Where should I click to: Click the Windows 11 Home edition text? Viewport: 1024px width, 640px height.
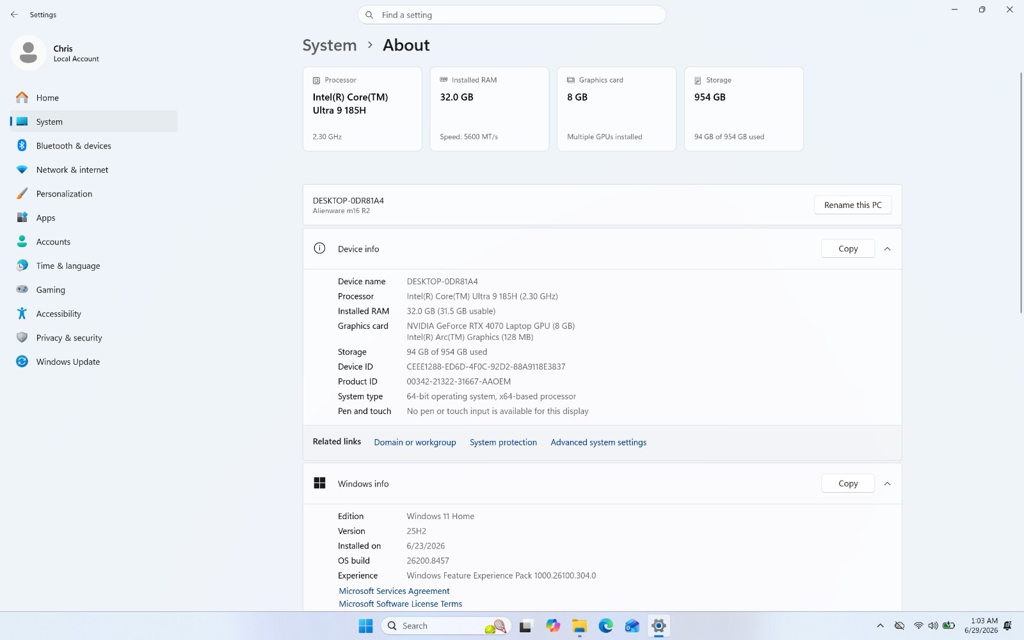click(x=440, y=516)
